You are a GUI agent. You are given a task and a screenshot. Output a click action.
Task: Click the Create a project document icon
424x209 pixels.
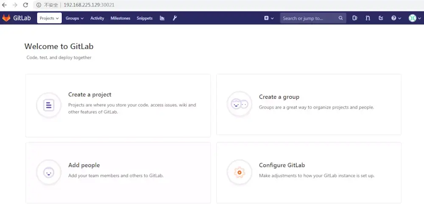49,105
